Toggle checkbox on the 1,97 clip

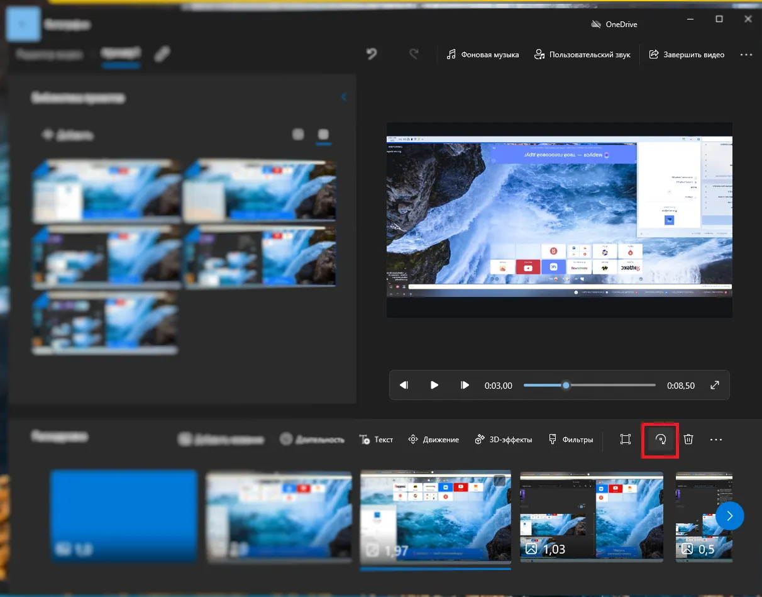click(499, 481)
